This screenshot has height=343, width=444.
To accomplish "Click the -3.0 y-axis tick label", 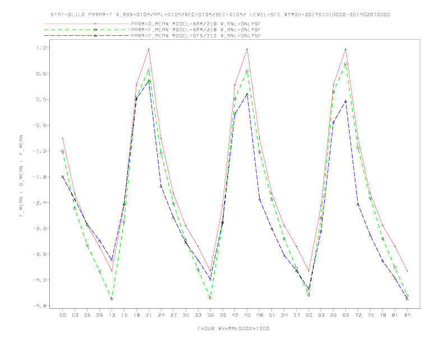I will tap(40, 228).
